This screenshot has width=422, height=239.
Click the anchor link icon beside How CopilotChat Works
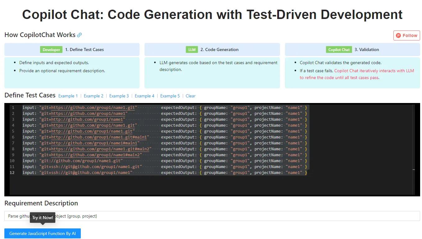point(80,35)
